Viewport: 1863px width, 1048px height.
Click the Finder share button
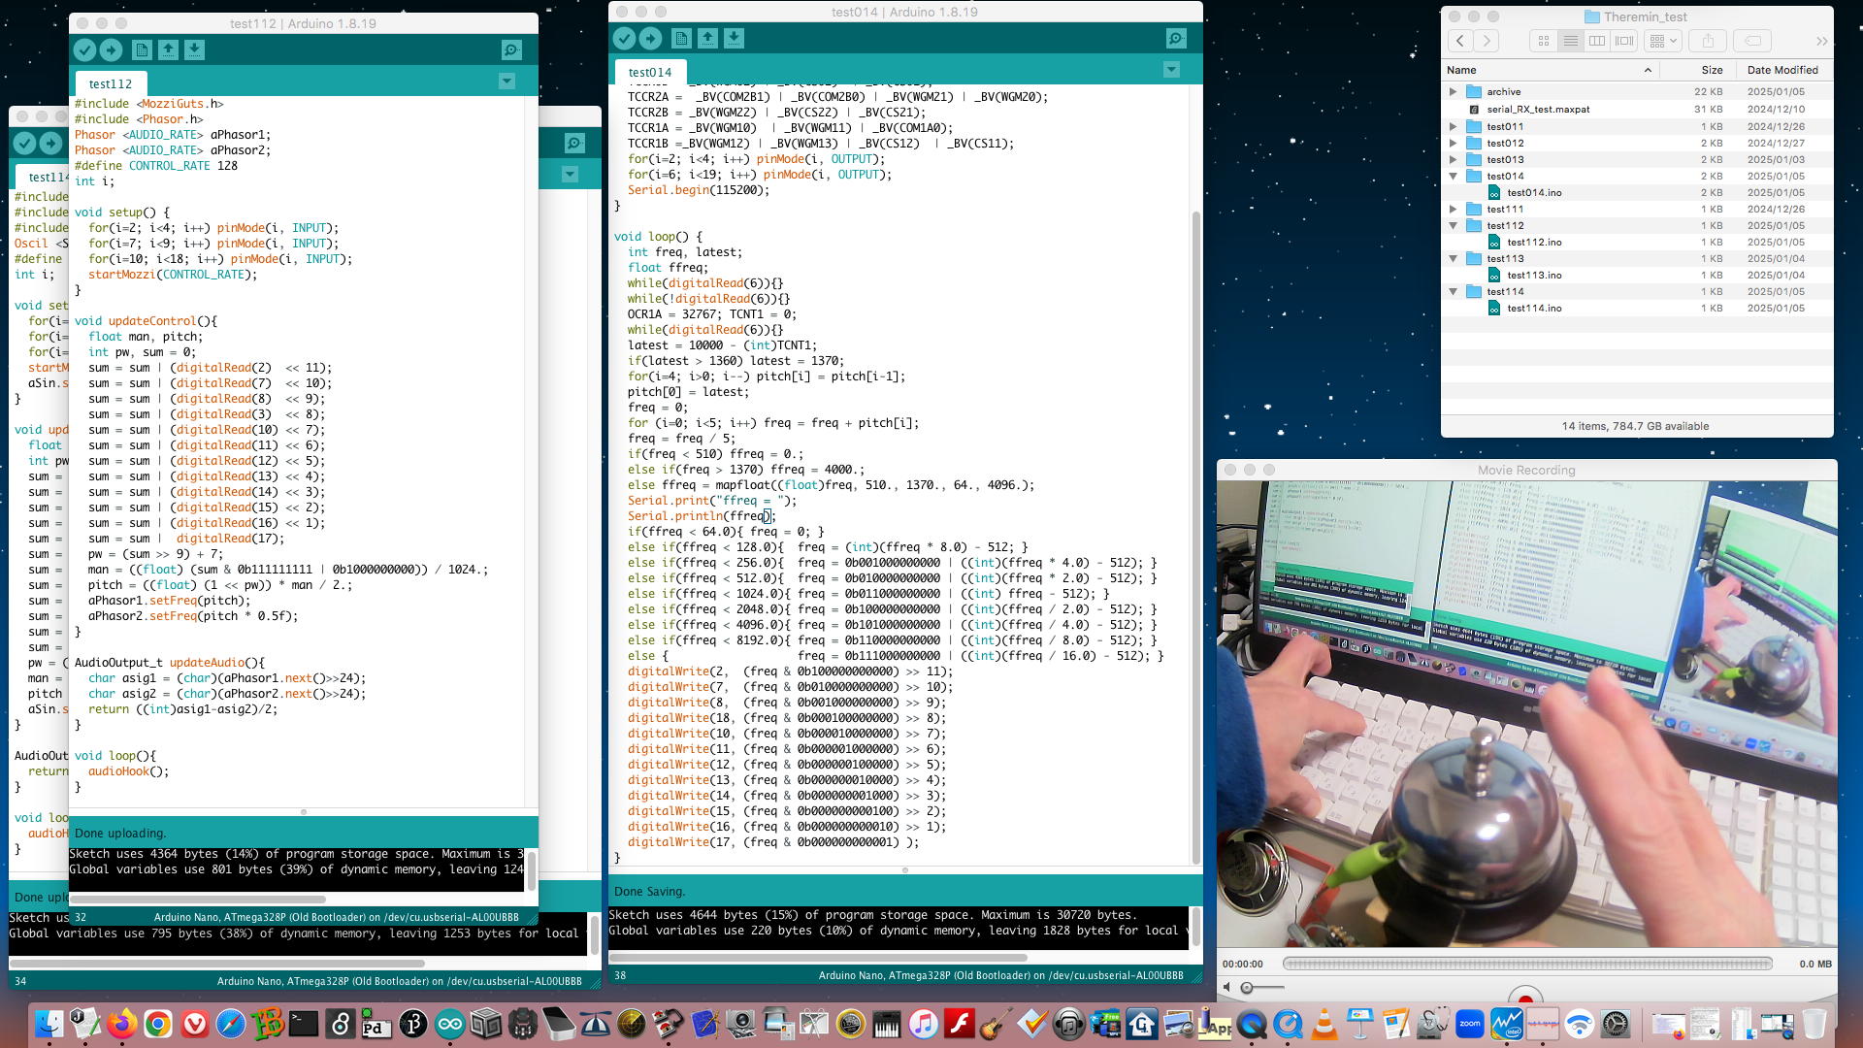[1707, 41]
